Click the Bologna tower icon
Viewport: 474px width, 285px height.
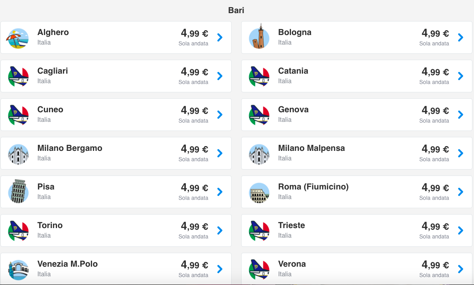pyautogui.click(x=259, y=36)
